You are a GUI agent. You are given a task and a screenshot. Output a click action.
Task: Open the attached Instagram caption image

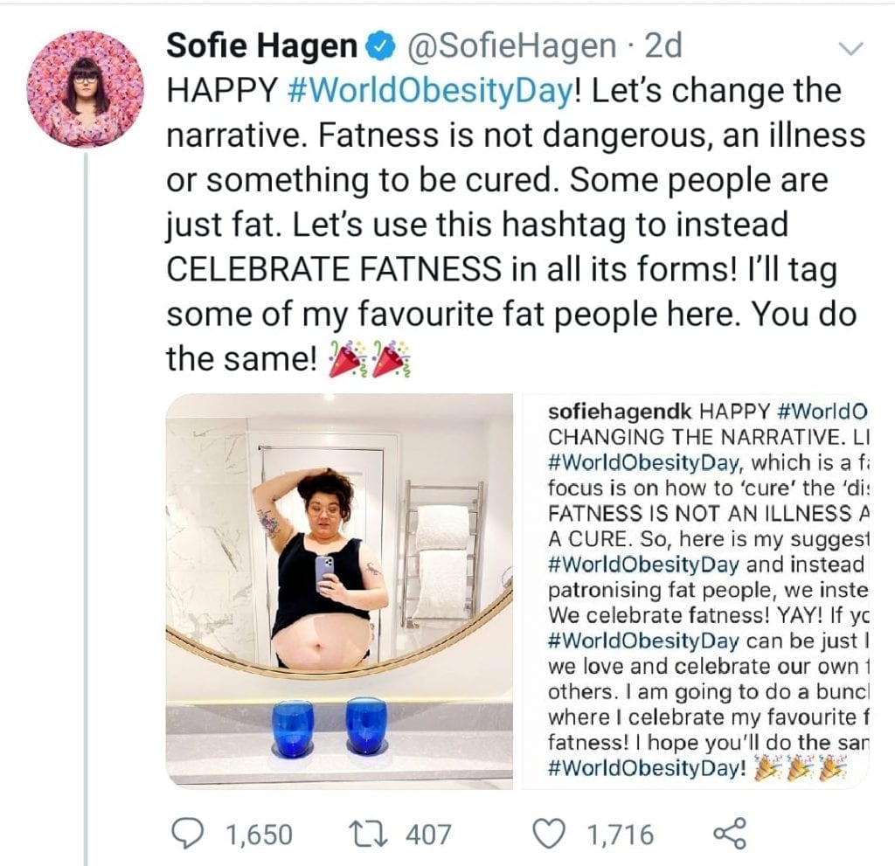click(x=696, y=590)
